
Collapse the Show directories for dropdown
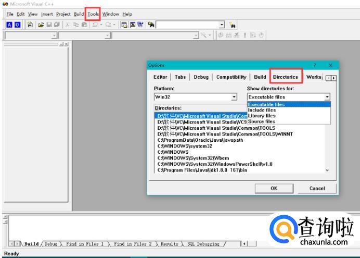[327, 97]
